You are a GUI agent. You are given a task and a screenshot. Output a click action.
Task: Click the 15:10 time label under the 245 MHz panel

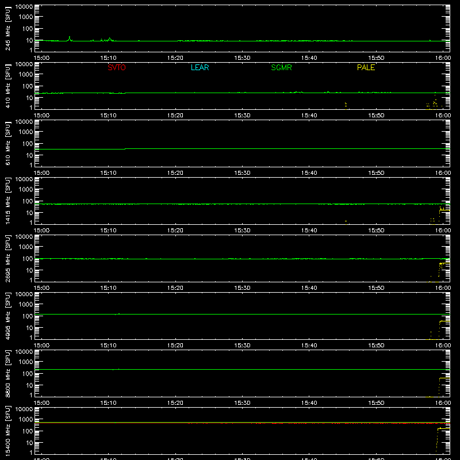[108, 58]
